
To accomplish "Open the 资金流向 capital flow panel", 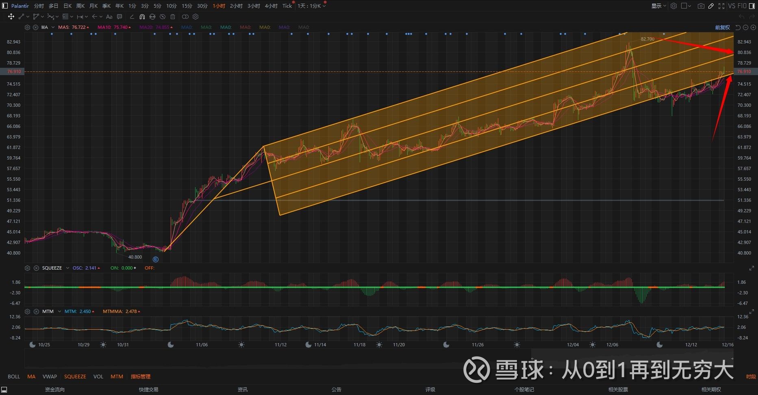I will 55,390.
